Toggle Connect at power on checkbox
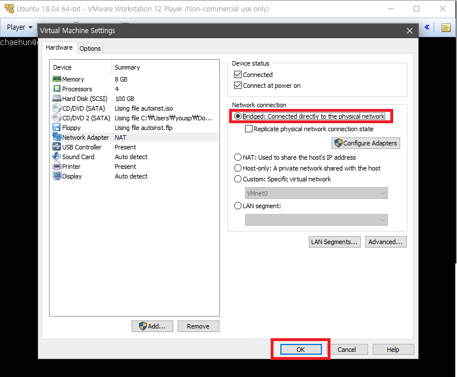This screenshot has height=377, width=457. (x=238, y=85)
